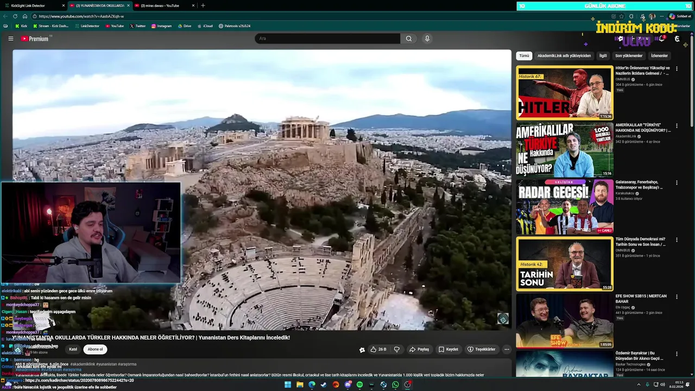Open options for the Hitler video suggestion
The width and height of the screenshot is (695, 391).
pos(677,69)
